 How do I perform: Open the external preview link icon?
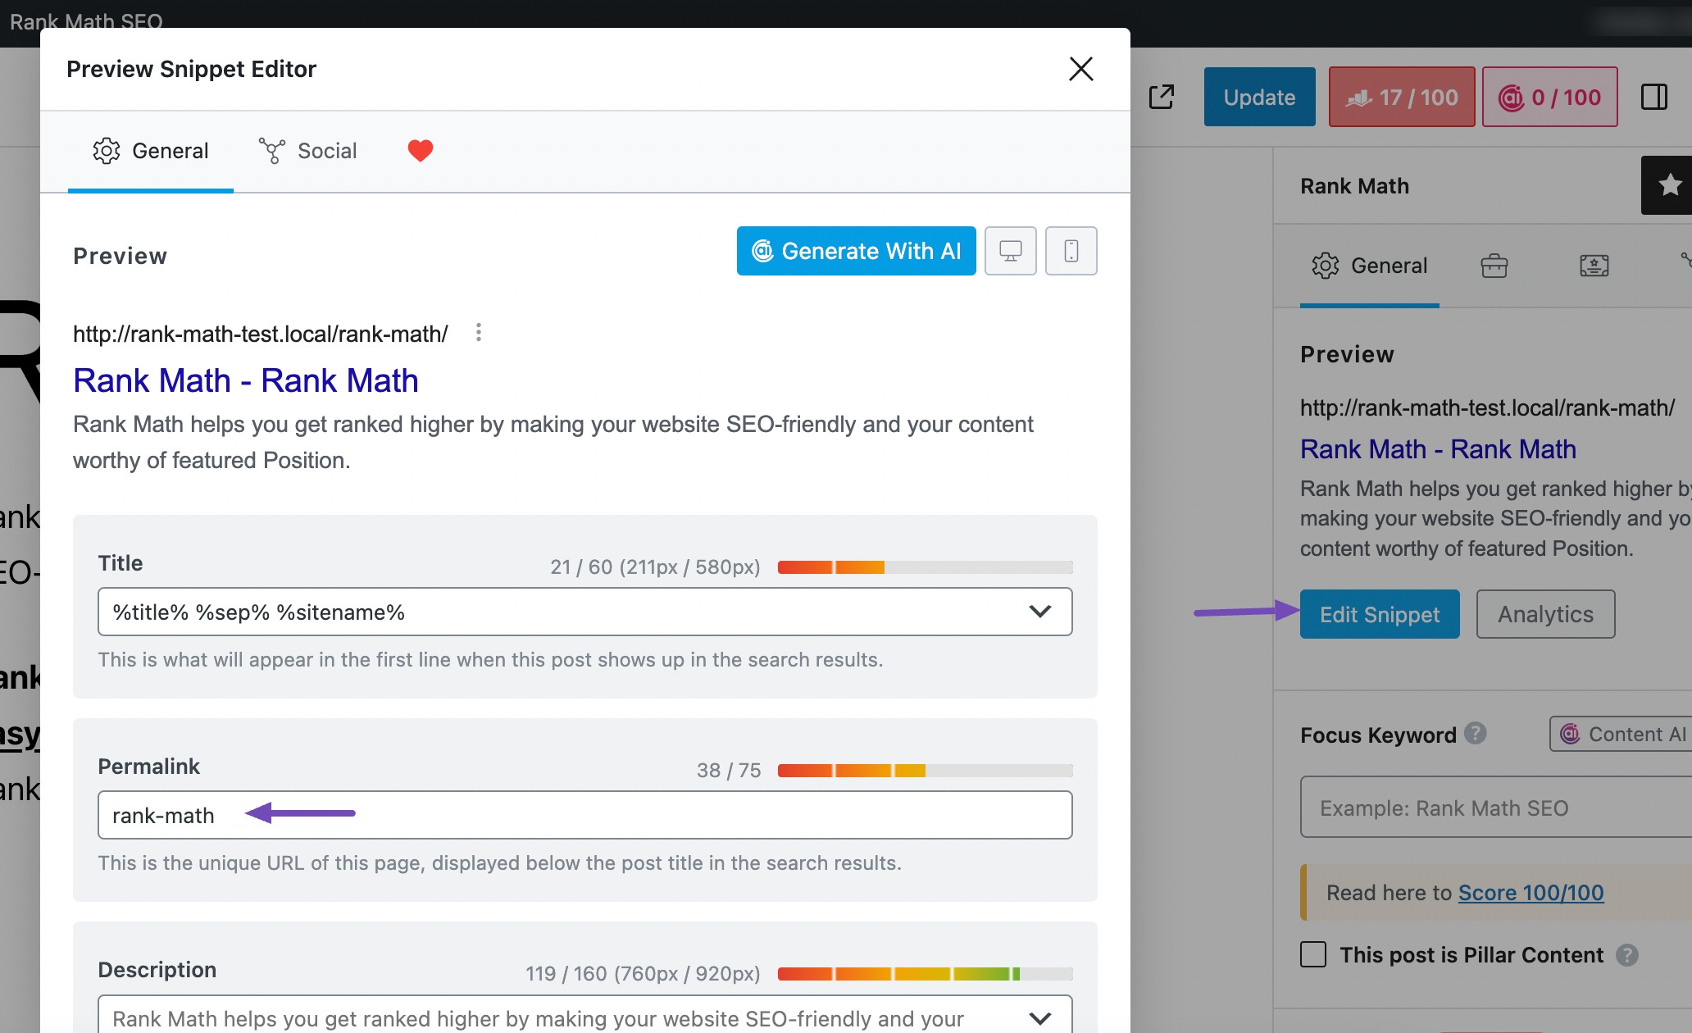click(x=1162, y=97)
